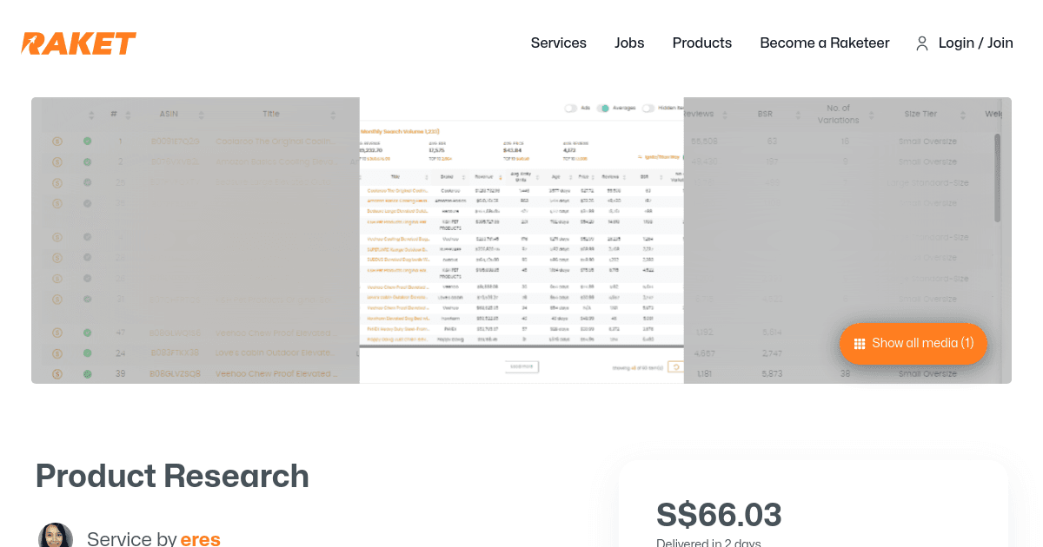Click the eres seller link
This screenshot has width=1043, height=547.
(201, 538)
